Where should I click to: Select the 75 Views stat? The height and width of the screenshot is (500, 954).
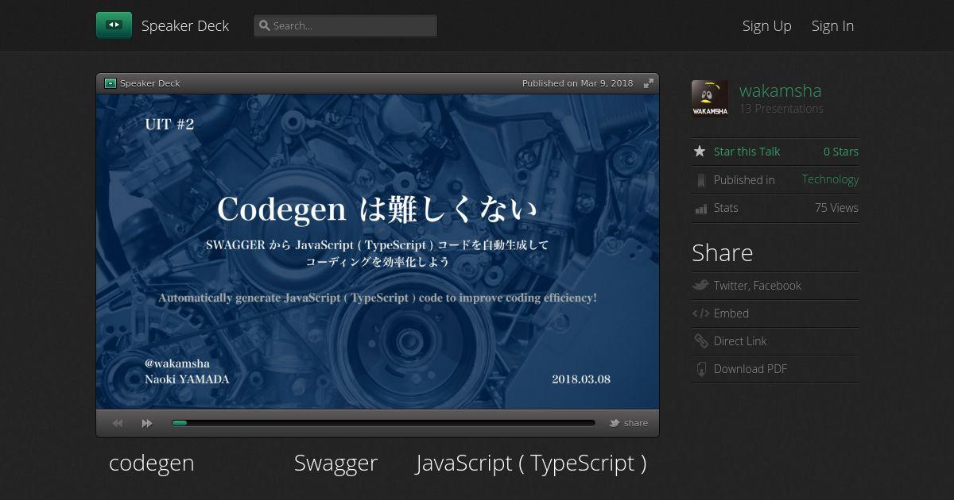coord(836,208)
